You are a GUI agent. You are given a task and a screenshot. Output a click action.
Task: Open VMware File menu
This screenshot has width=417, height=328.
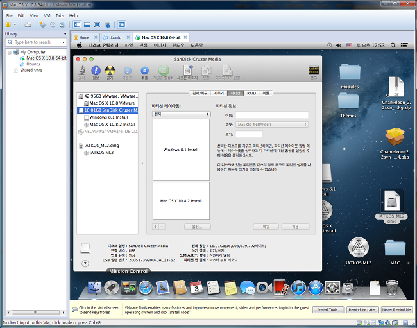coord(10,15)
